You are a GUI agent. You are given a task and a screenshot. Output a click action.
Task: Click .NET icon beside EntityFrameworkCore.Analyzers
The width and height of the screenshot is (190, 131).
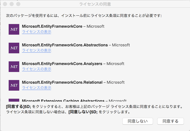tap(14, 67)
